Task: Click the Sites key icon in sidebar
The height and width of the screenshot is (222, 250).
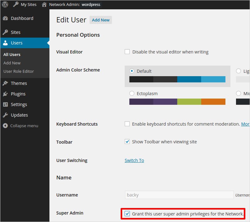Action: pos(5,32)
